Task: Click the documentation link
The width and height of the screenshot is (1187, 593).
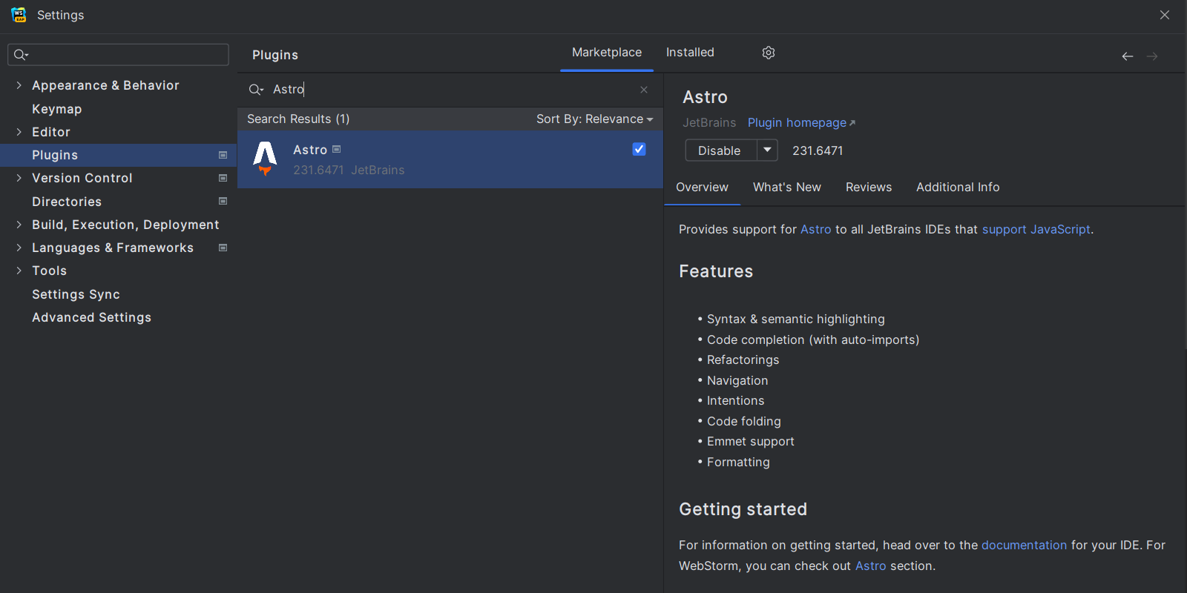Action: click(1023, 545)
